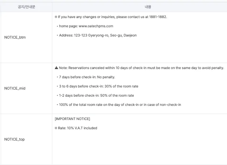Select the 내용 column header

(139, 7)
